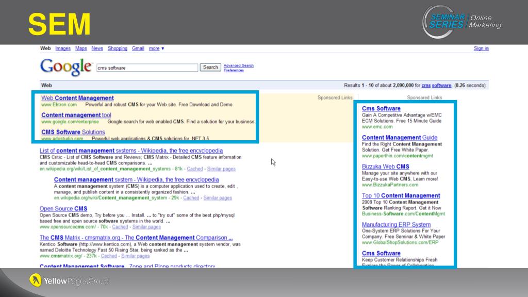Click the 'software' term in results summary

tap(441, 86)
